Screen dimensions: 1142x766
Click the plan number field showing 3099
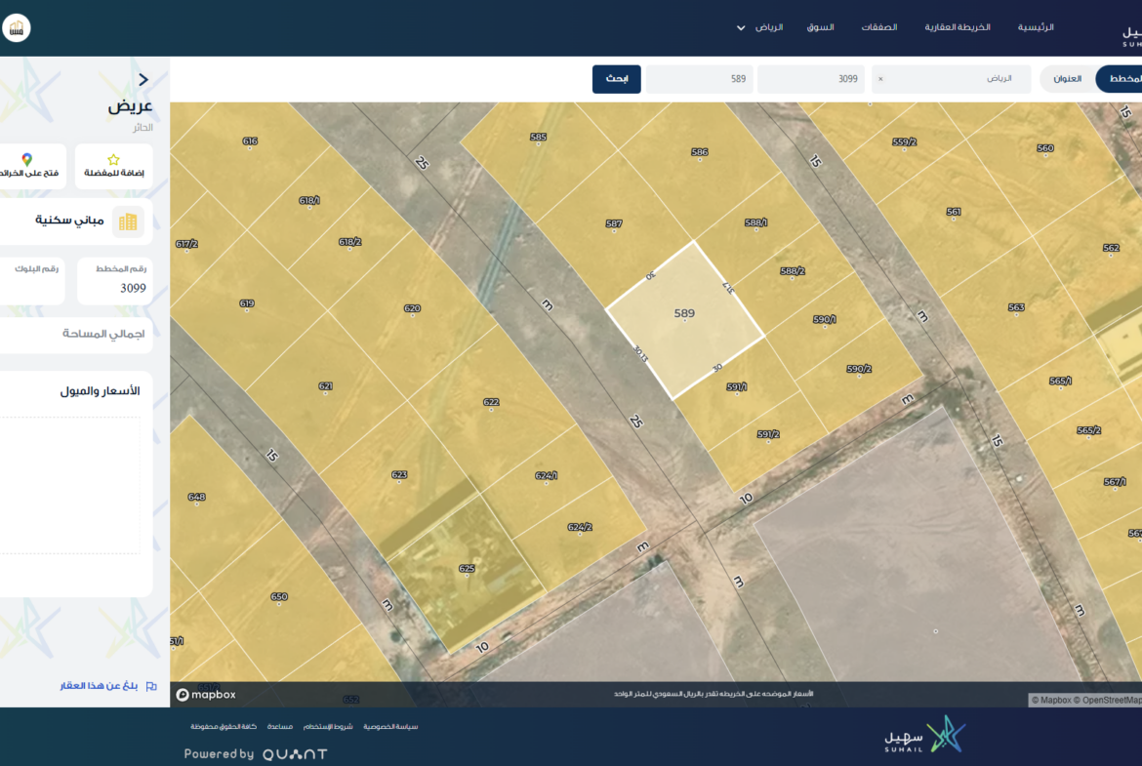tap(810, 79)
